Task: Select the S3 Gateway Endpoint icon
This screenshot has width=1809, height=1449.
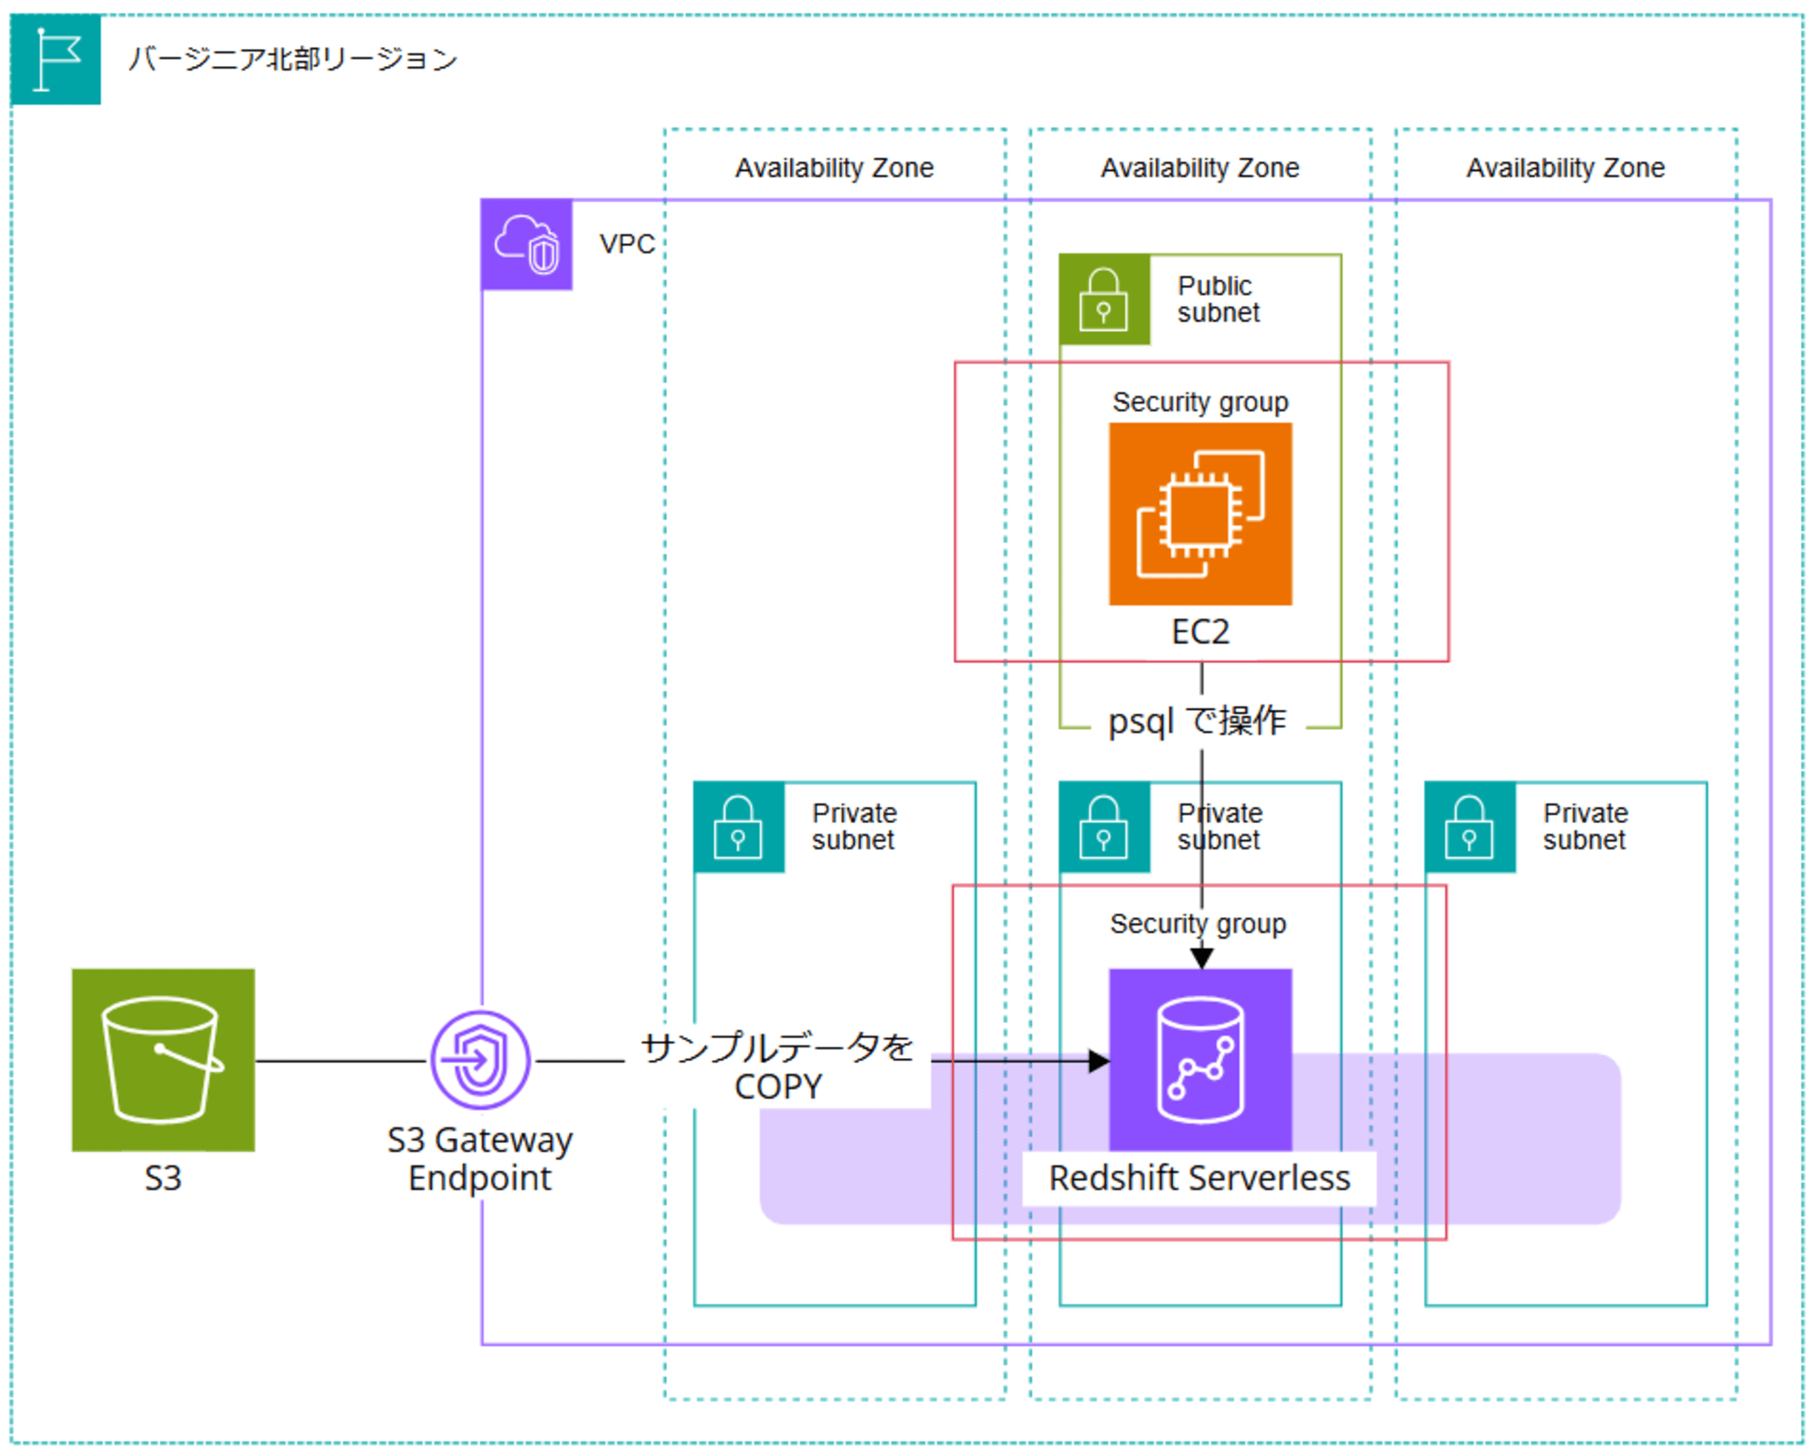Action: [x=480, y=1060]
